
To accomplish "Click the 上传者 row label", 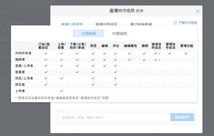I will (x=20, y=91).
